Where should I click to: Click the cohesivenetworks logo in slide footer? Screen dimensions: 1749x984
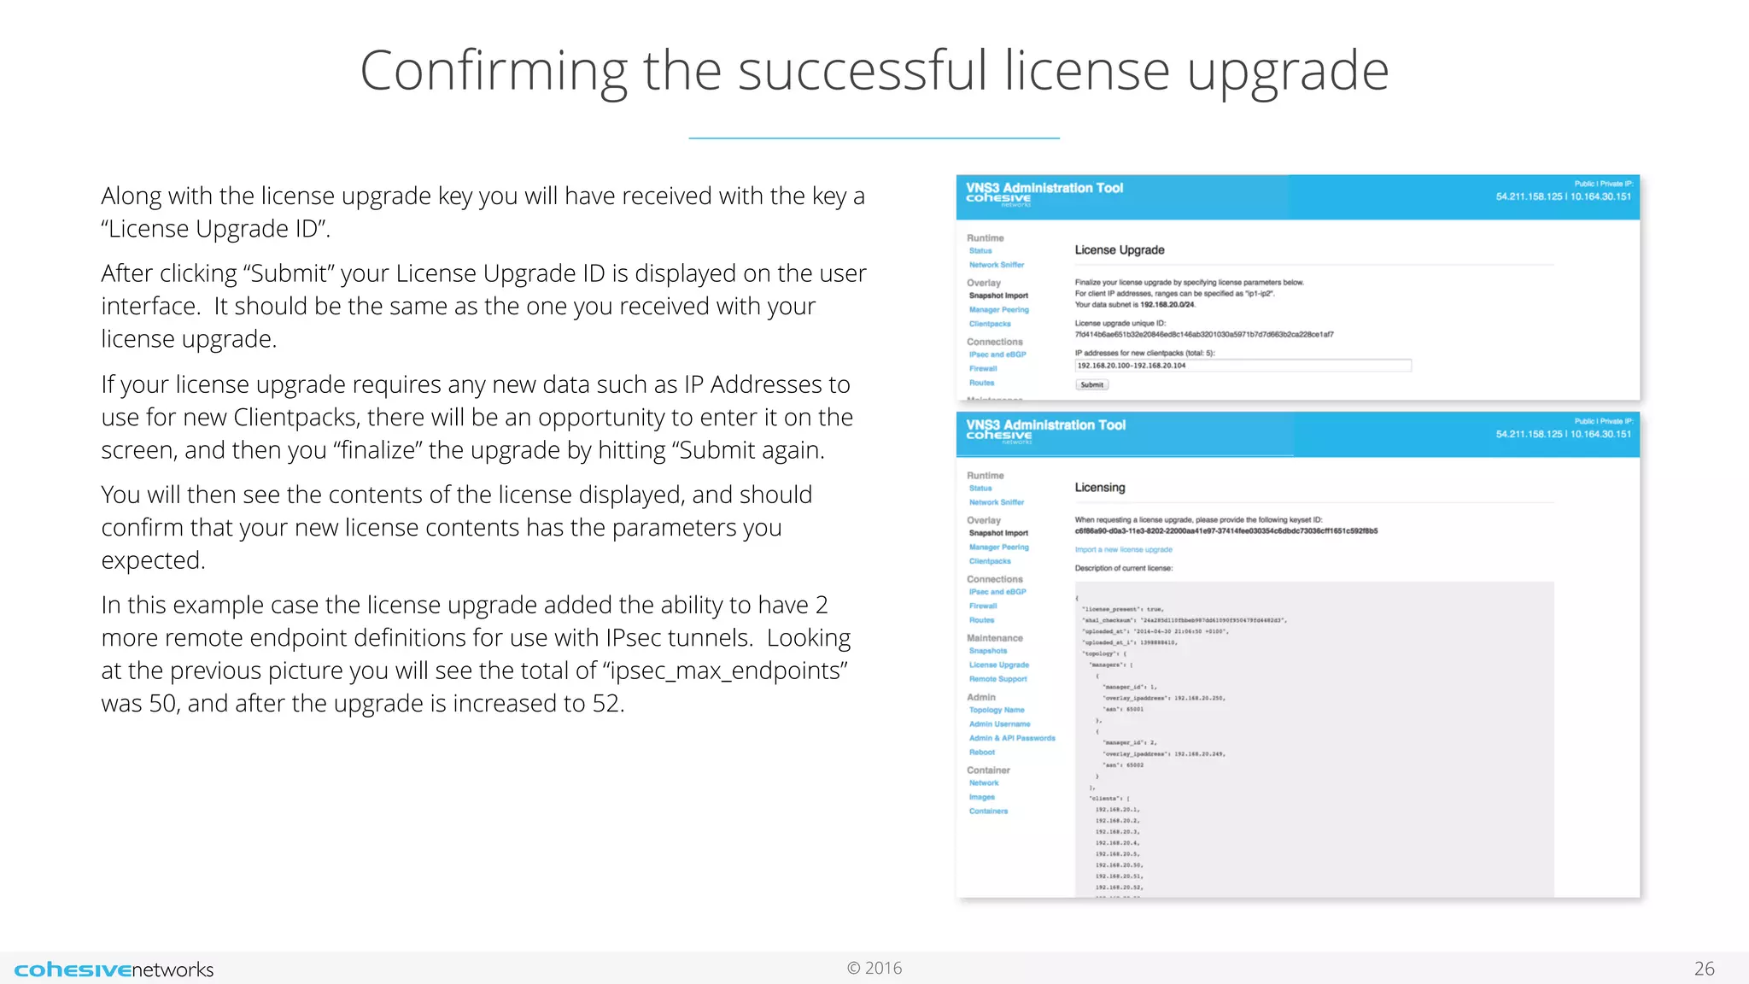[x=114, y=969]
